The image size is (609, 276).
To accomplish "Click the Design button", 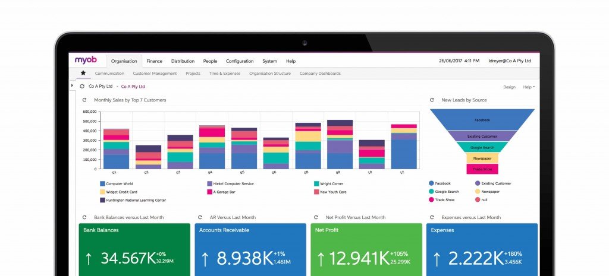I will point(509,87).
